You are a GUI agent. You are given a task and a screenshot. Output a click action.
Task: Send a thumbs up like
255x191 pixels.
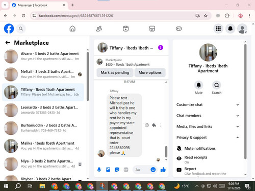[x=163, y=170]
